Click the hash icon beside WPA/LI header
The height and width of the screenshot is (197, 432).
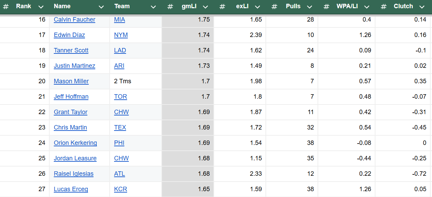tap(326, 7)
